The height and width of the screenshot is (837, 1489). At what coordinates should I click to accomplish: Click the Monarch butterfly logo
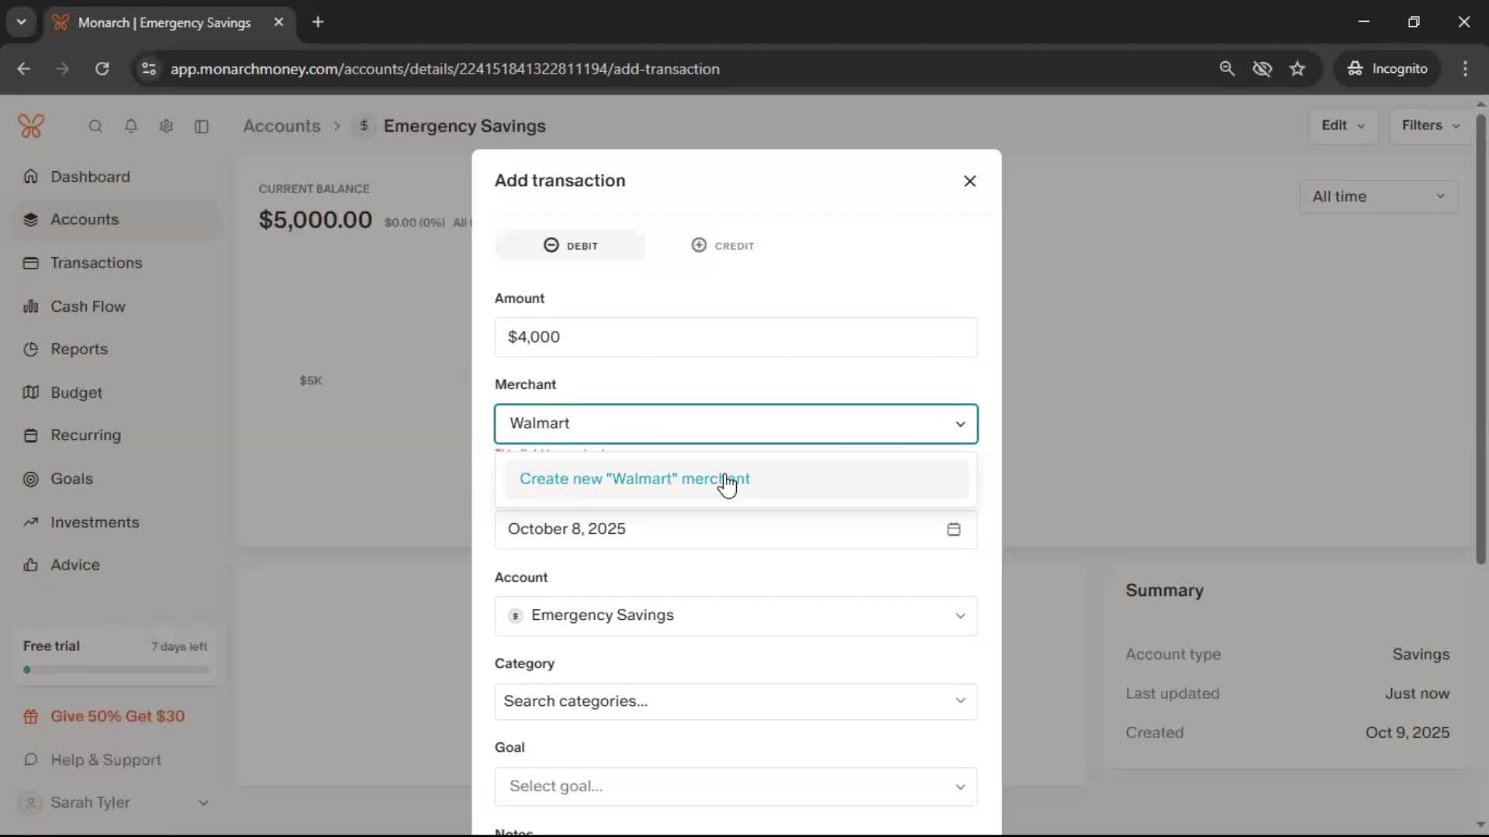coord(31,126)
